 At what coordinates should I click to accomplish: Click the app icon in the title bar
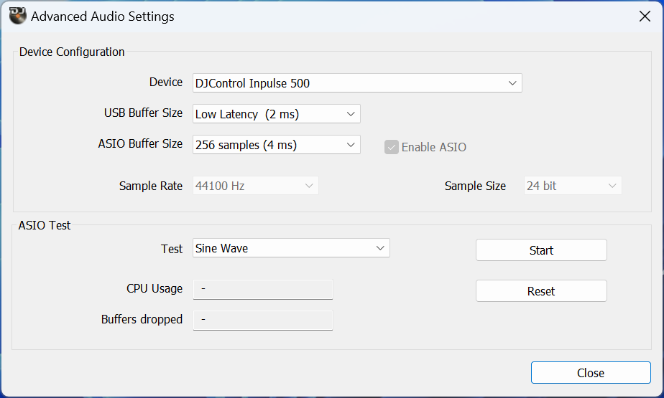18,16
